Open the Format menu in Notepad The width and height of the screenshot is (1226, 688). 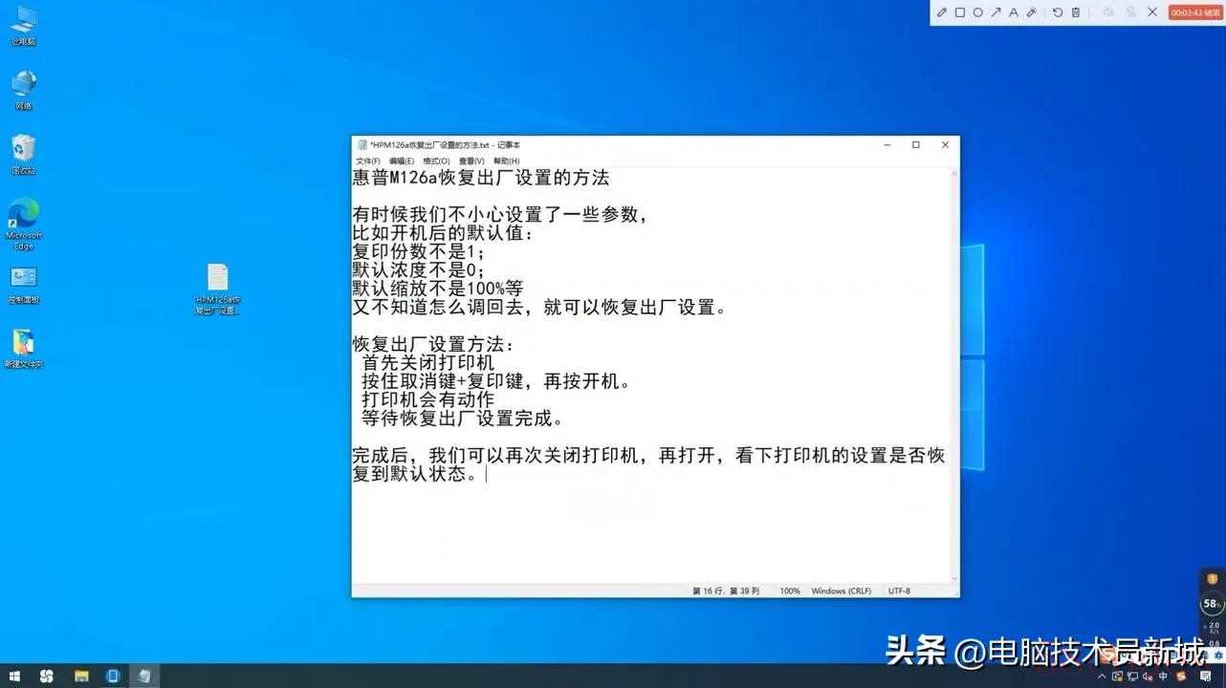tap(436, 161)
